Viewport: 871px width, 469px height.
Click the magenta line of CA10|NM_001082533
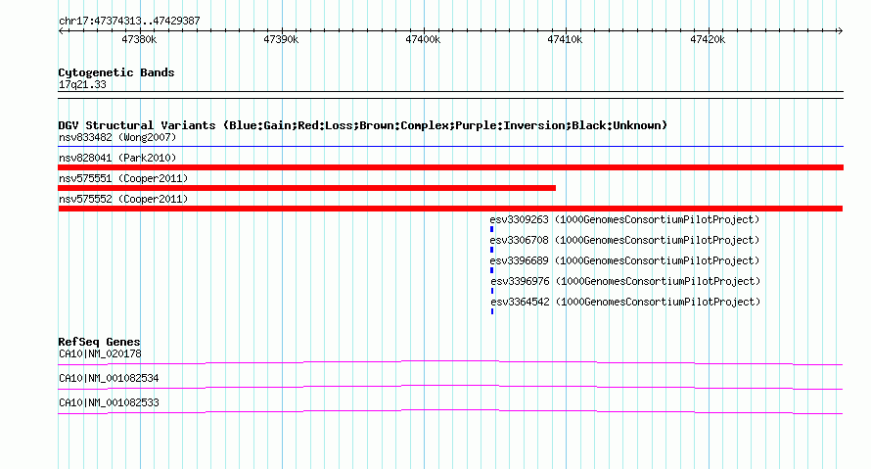(x=450, y=412)
